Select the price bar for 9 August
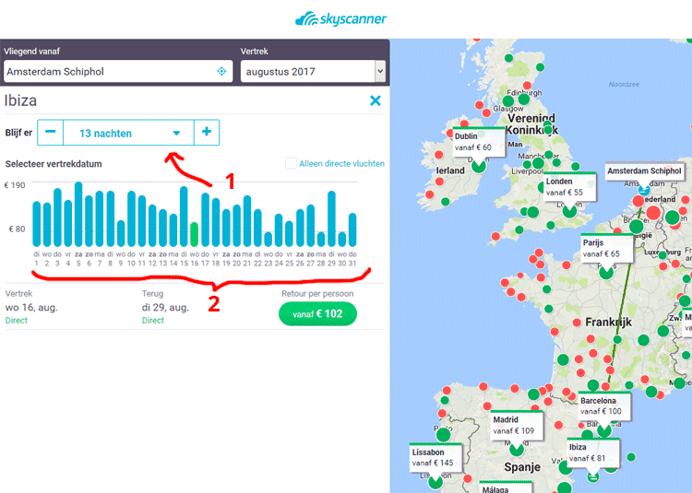The image size is (692, 493). (x=121, y=233)
